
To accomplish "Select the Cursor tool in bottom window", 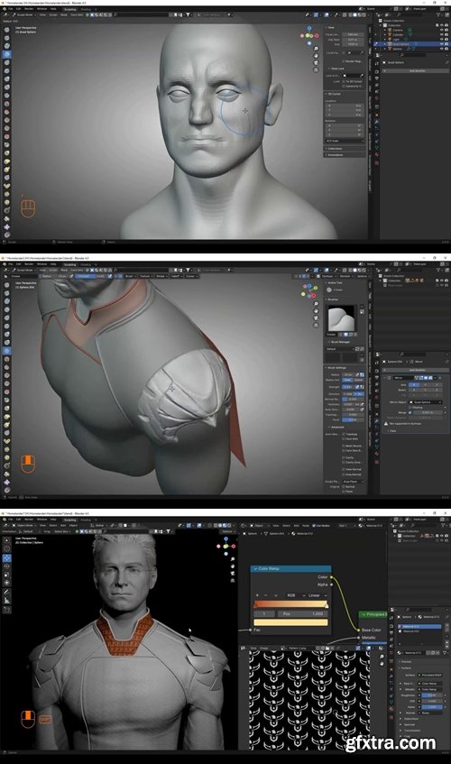I will pyautogui.click(x=7, y=548).
